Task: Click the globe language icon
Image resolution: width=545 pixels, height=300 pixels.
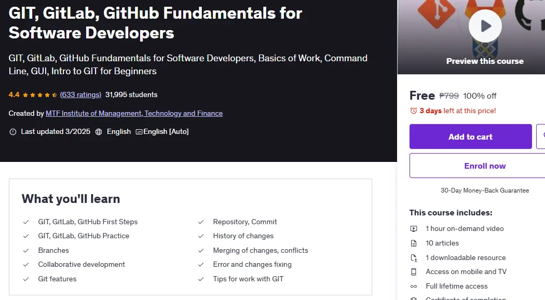Action: point(99,132)
